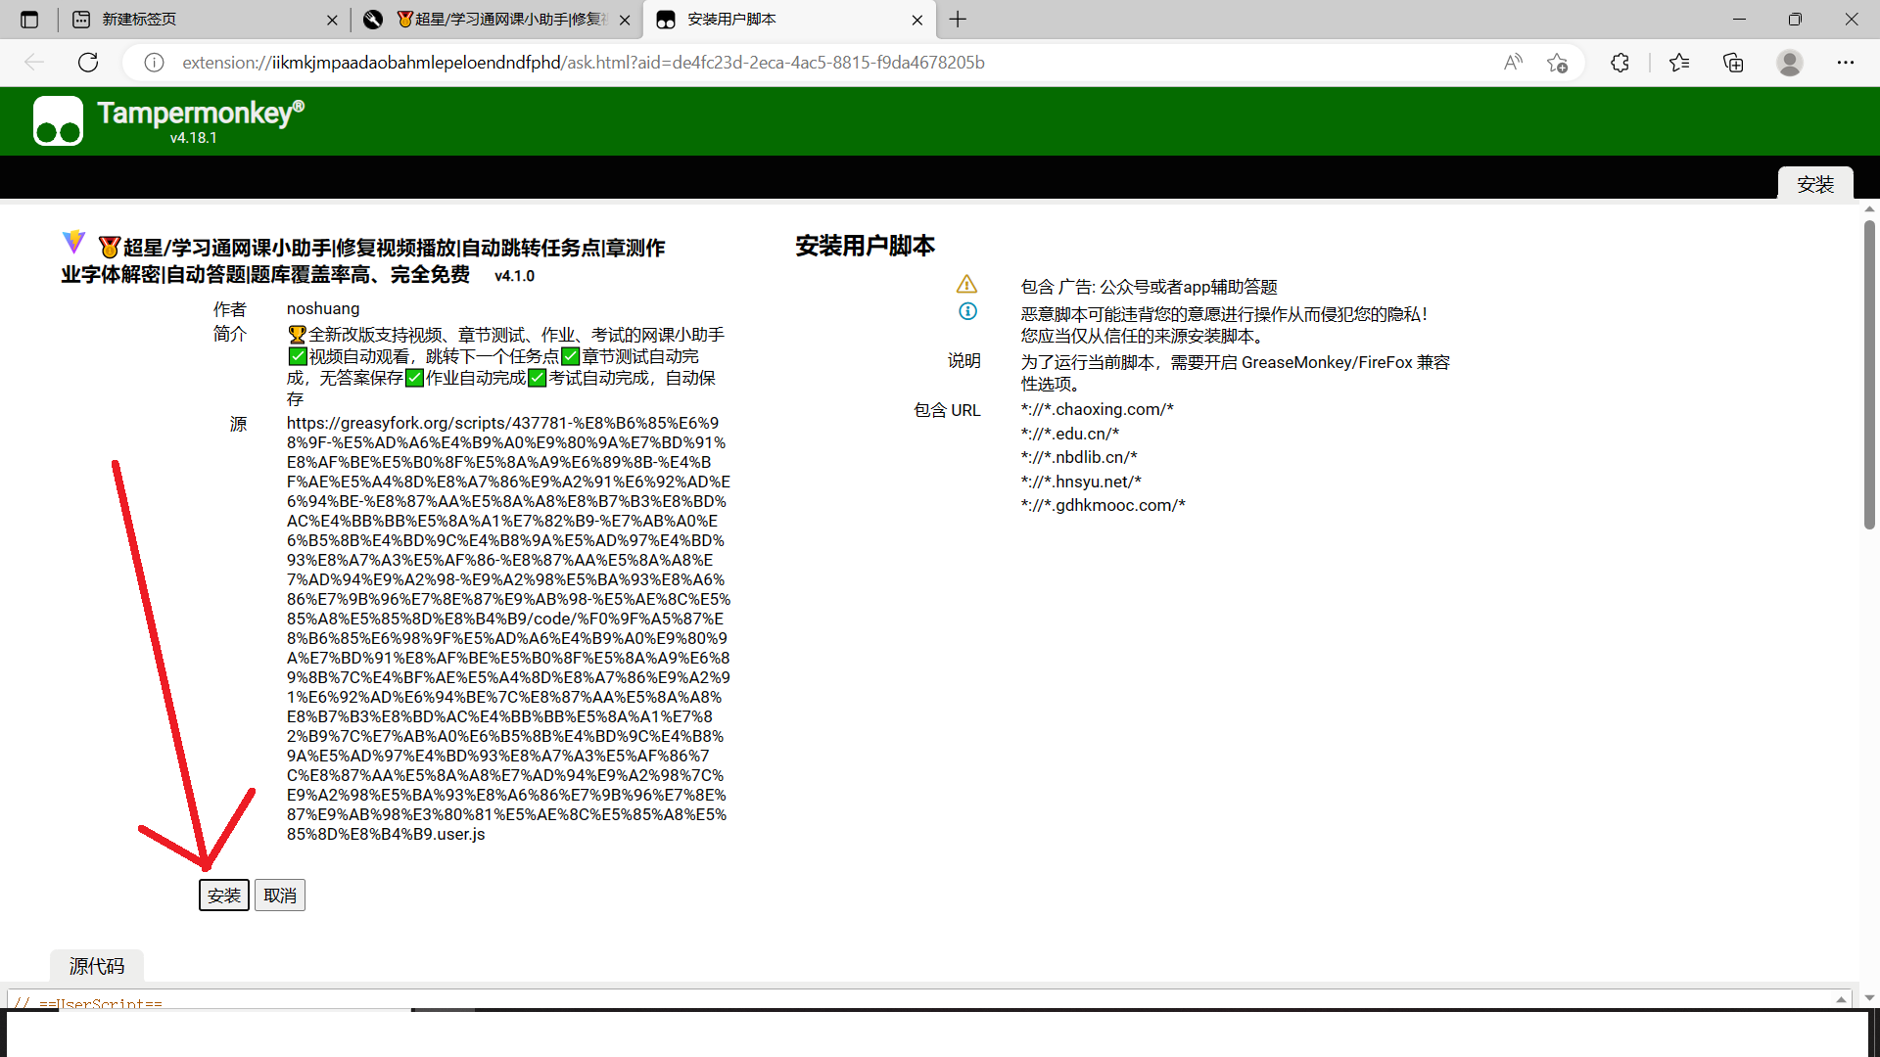
Task: Click the *://*.nbdlib.cn/* include URL
Action: point(1078,457)
